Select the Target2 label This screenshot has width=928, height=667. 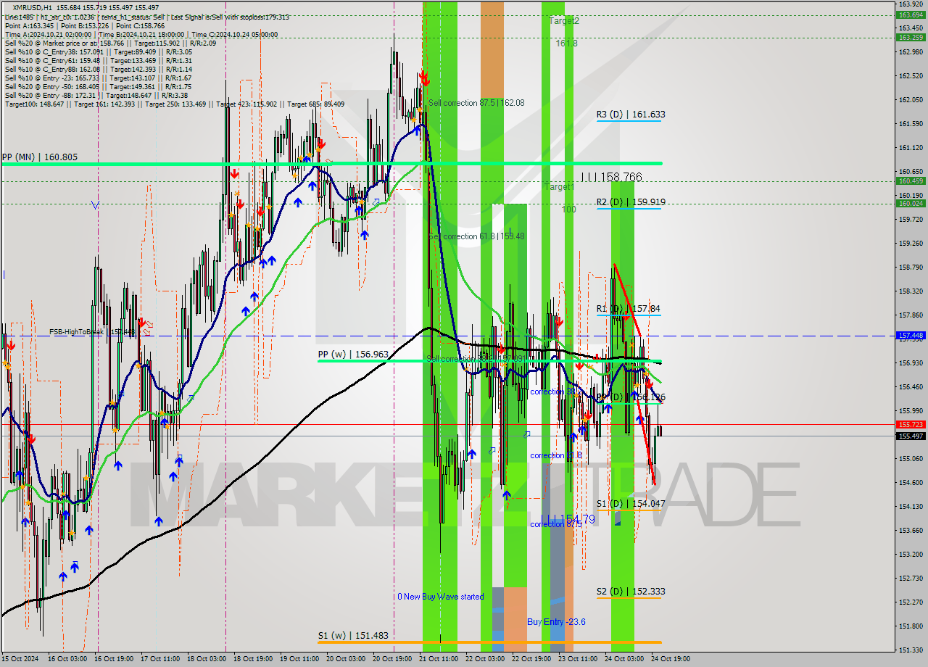tap(564, 21)
